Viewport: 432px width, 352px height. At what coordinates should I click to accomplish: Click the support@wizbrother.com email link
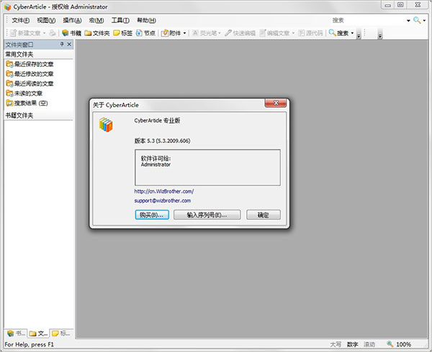163,200
